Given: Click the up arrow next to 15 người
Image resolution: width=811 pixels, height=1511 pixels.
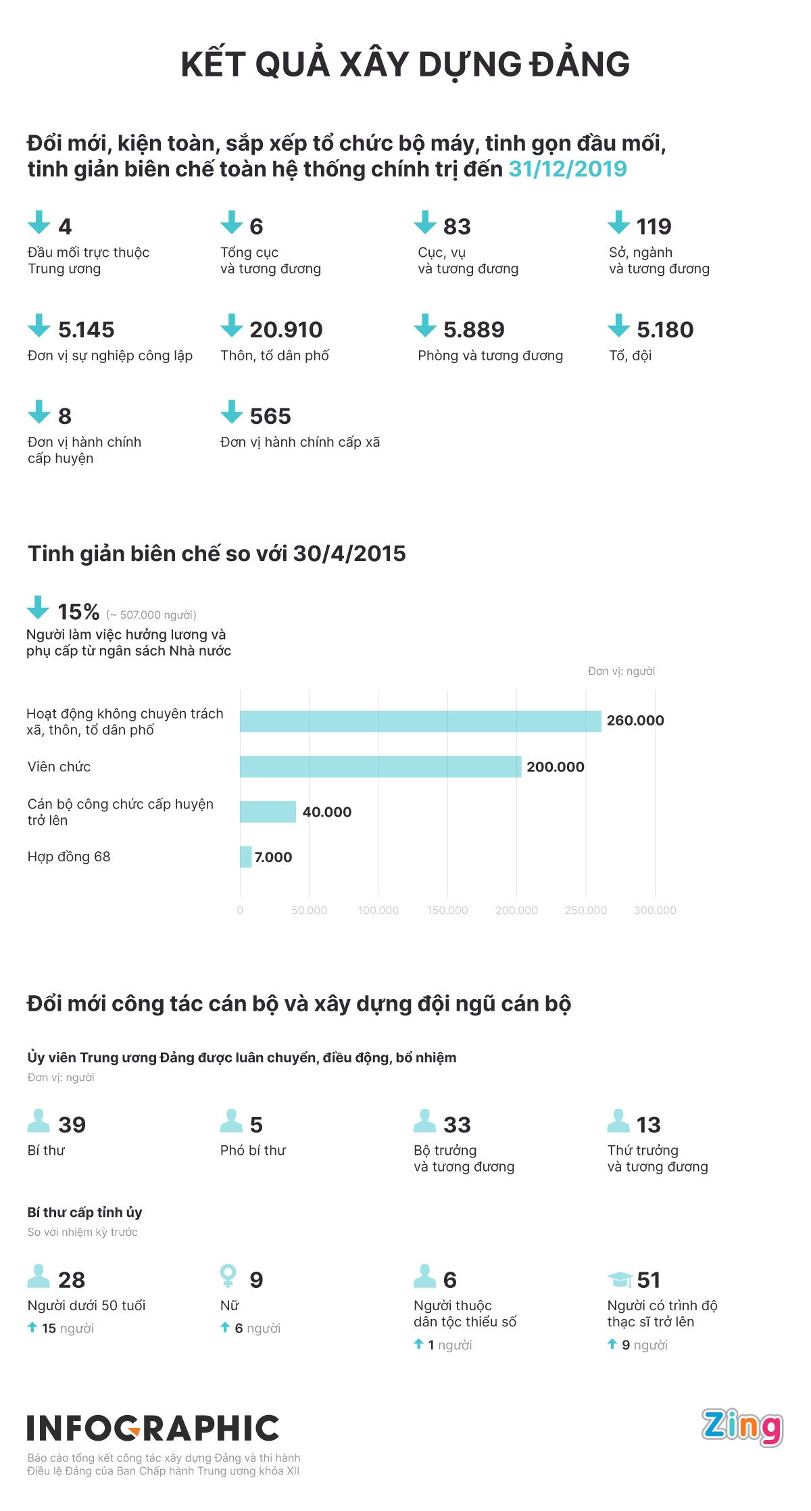Looking at the screenshot, I should [x=32, y=1328].
